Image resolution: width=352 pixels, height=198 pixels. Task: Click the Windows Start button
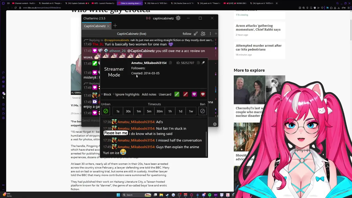pos(118,195)
